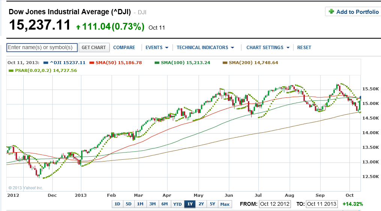Click the 14.00K y-axis label
This screenshot has height=211, width=381.
click(x=370, y=133)
